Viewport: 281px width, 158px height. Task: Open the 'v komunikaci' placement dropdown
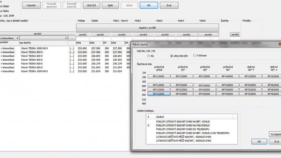(x=9, y=38)
